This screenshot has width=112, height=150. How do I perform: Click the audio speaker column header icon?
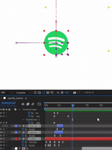(x=4, y=109)
